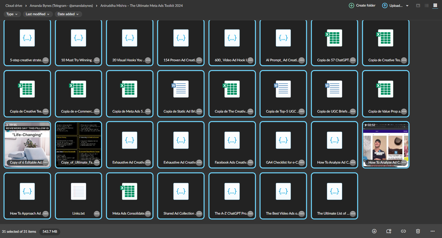Screen dimensions: 442x238
Task: Open options dots on Meta Ads Consolidate file
Action: click(148, 214)
